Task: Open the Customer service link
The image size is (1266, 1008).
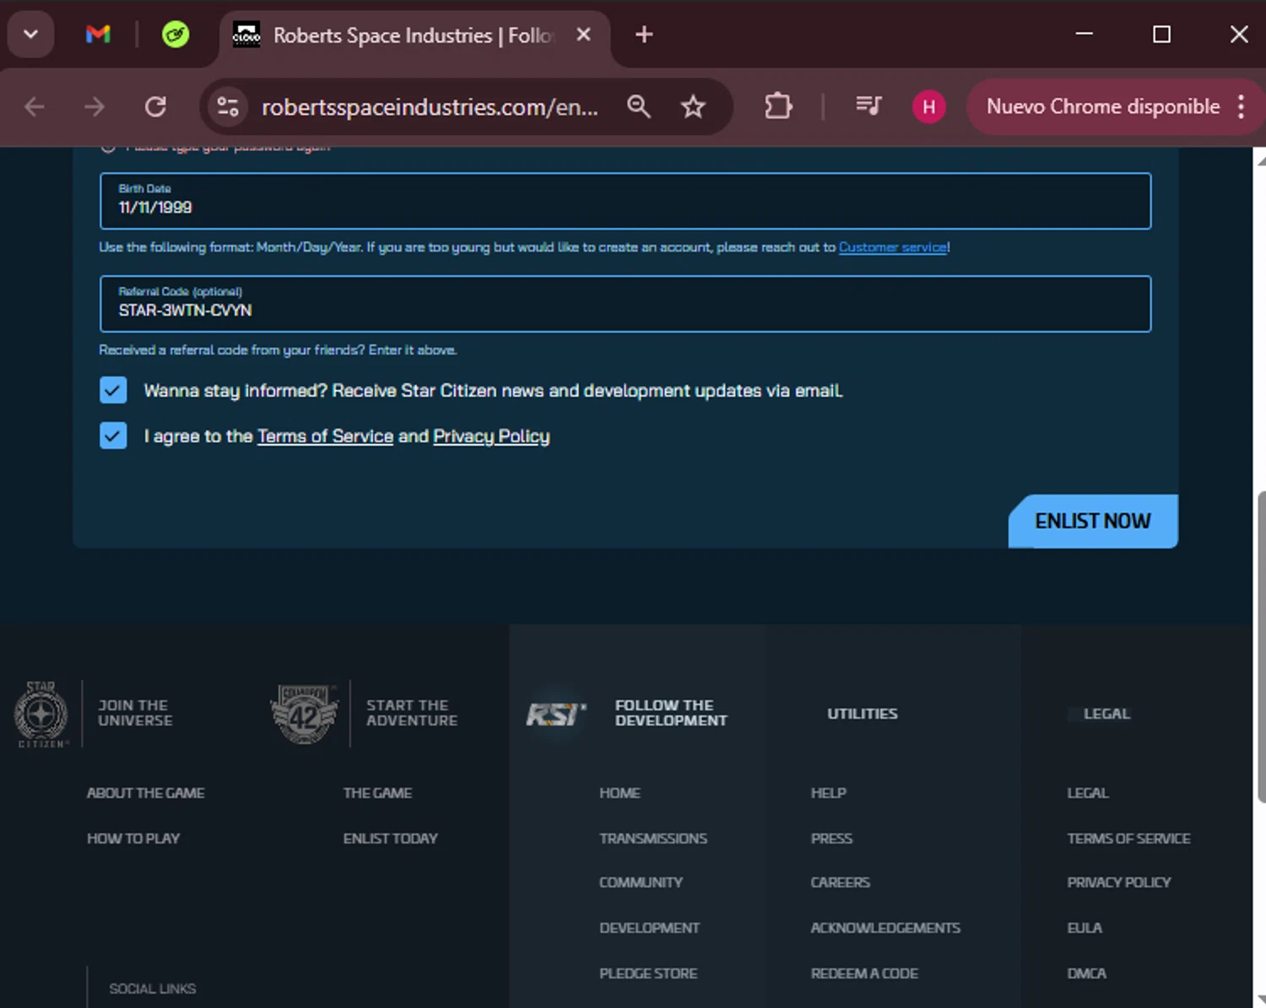Action: click(x=893, y=247)
